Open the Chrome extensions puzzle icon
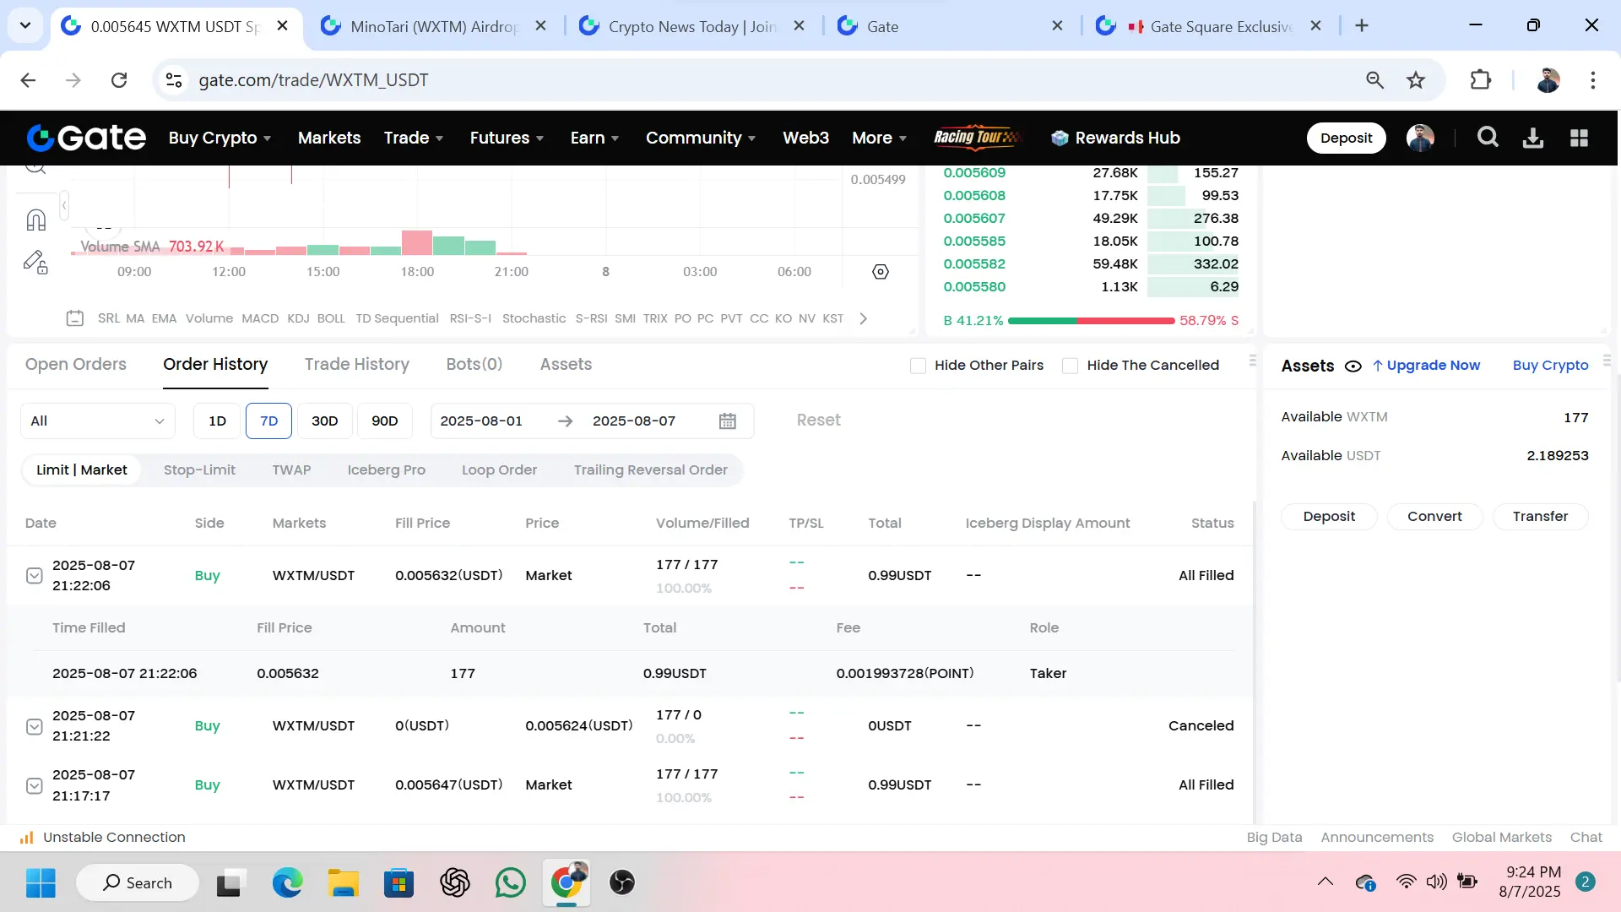 [x=1481, y=80]
